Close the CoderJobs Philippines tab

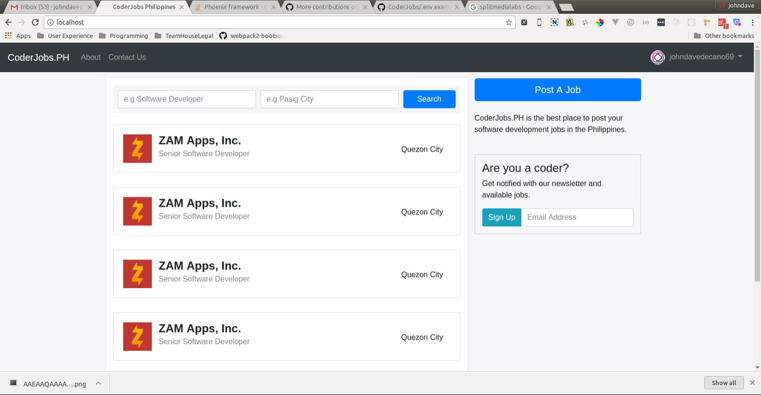(x=182, y=7)
